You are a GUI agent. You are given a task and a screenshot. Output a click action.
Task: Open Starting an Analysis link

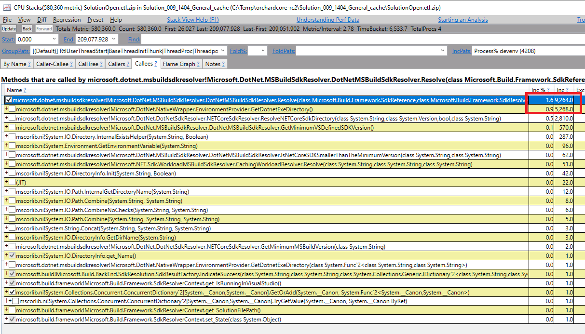click(x=463, y=20)
